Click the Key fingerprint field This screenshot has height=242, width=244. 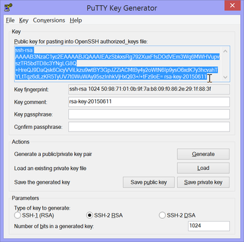pyautogui.click(x=149, y=89)
